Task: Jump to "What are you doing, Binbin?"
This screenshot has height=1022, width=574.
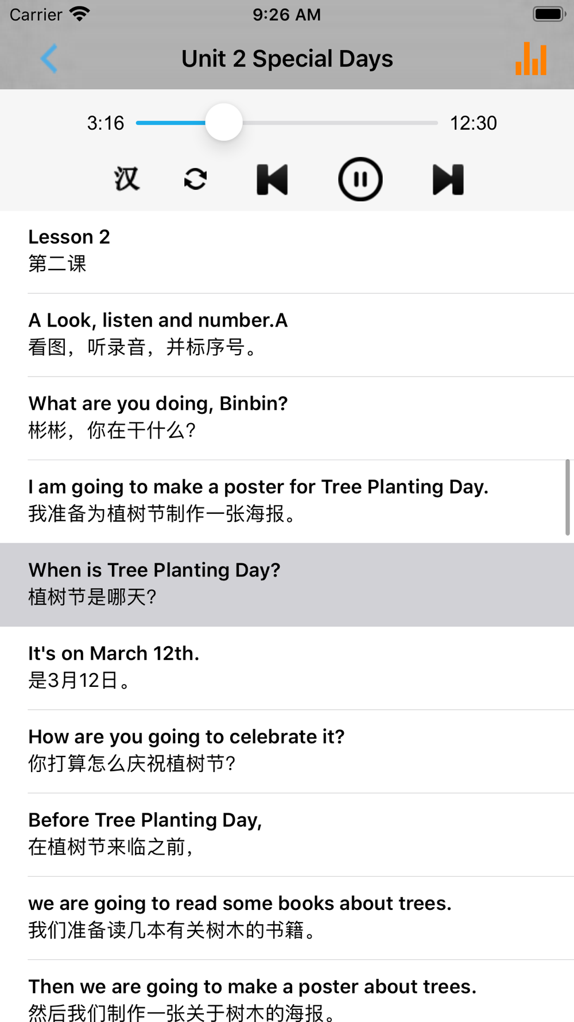Action: click(x=287, y=417)
